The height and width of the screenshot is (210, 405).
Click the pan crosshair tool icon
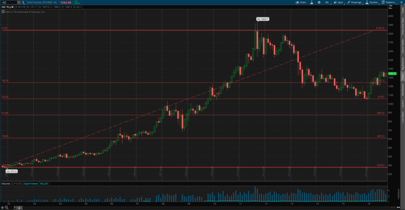[x=2, y=207]
